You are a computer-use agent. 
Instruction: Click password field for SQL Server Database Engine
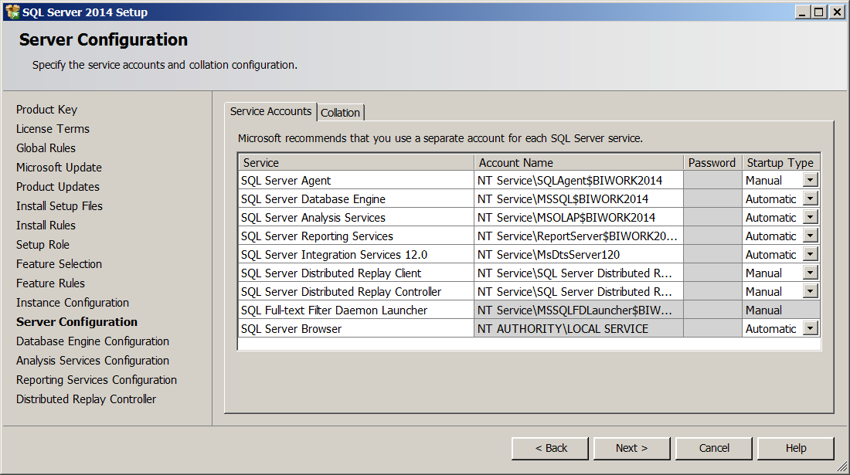pyautogui.click(x=712, y=199)
